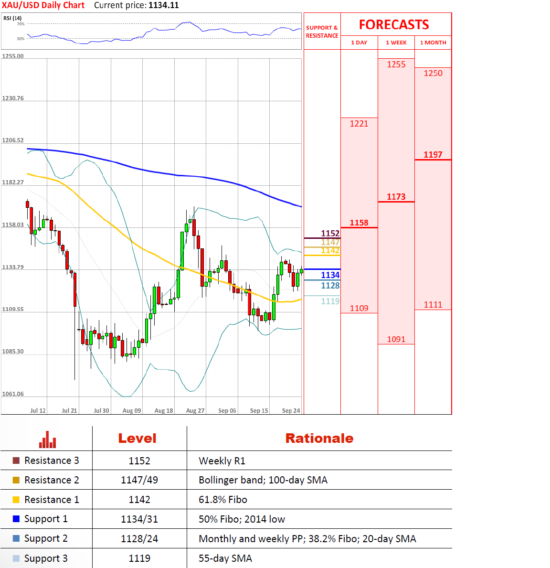The width and height of the screenshot is (550, 568).
Task: Click the Support 1 row label
Action: (x=46, y=519)
